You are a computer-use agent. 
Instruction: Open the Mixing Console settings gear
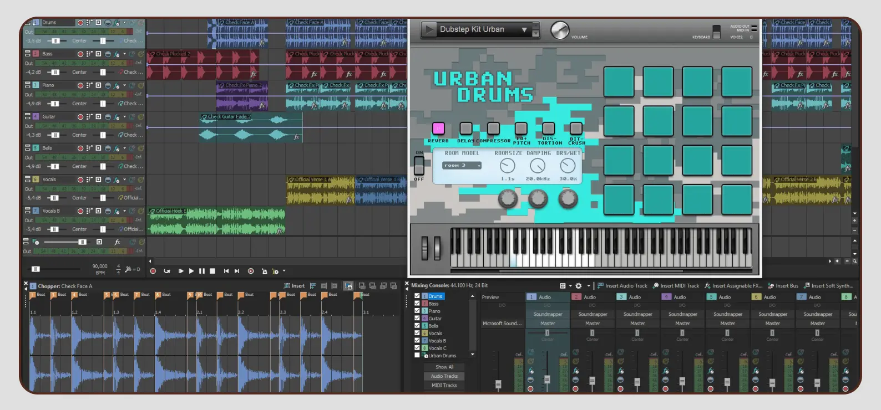pos(578,286)
